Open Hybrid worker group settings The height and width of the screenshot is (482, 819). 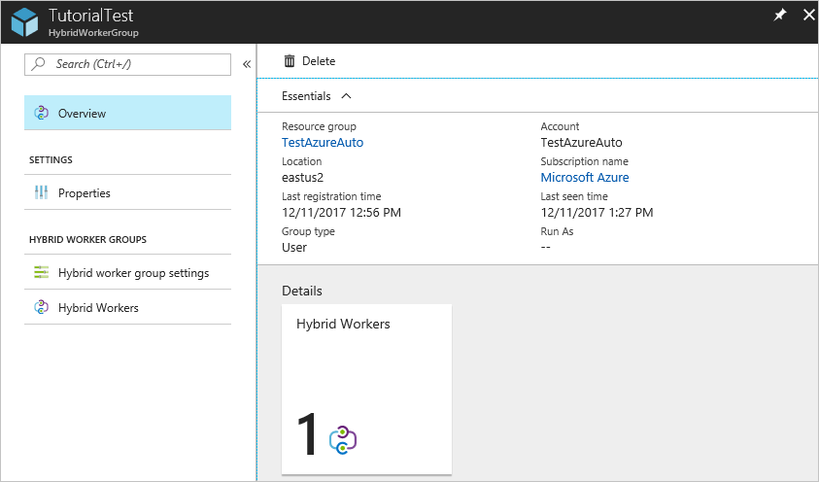[133, 273]
